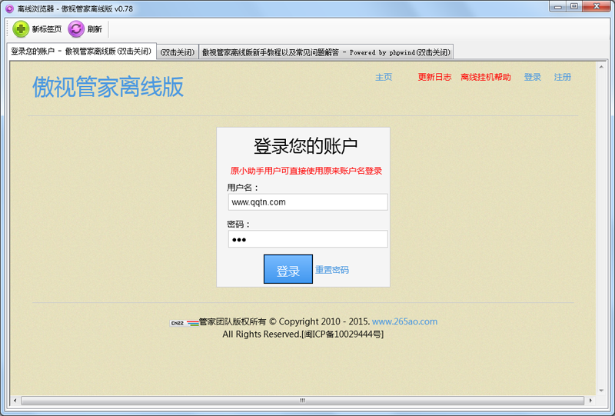This screenshot has height=416, width=615.
Task: Switch to the 登录您的账户 tab
Action: coord(81,52)
